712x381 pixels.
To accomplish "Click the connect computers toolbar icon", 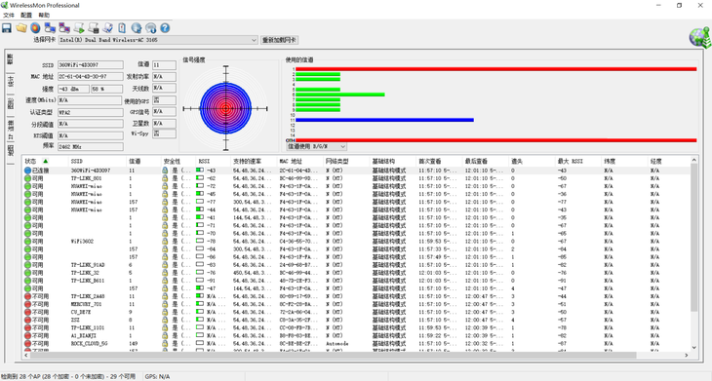I will coord(50,28).
